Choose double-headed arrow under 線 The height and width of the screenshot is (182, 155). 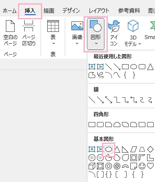109,100
